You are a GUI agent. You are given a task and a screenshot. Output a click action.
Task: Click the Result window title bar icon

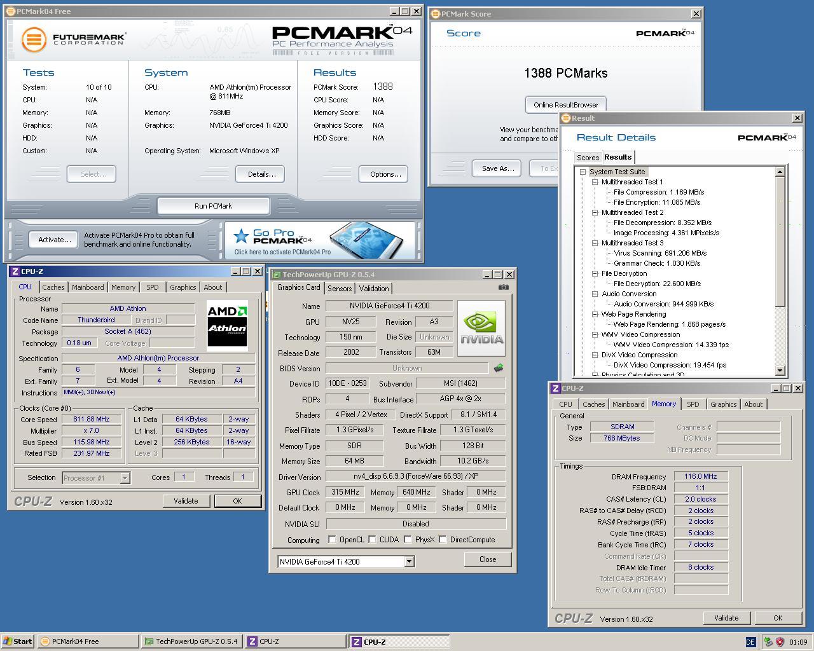pyautogui.click(x=565, y=118)
